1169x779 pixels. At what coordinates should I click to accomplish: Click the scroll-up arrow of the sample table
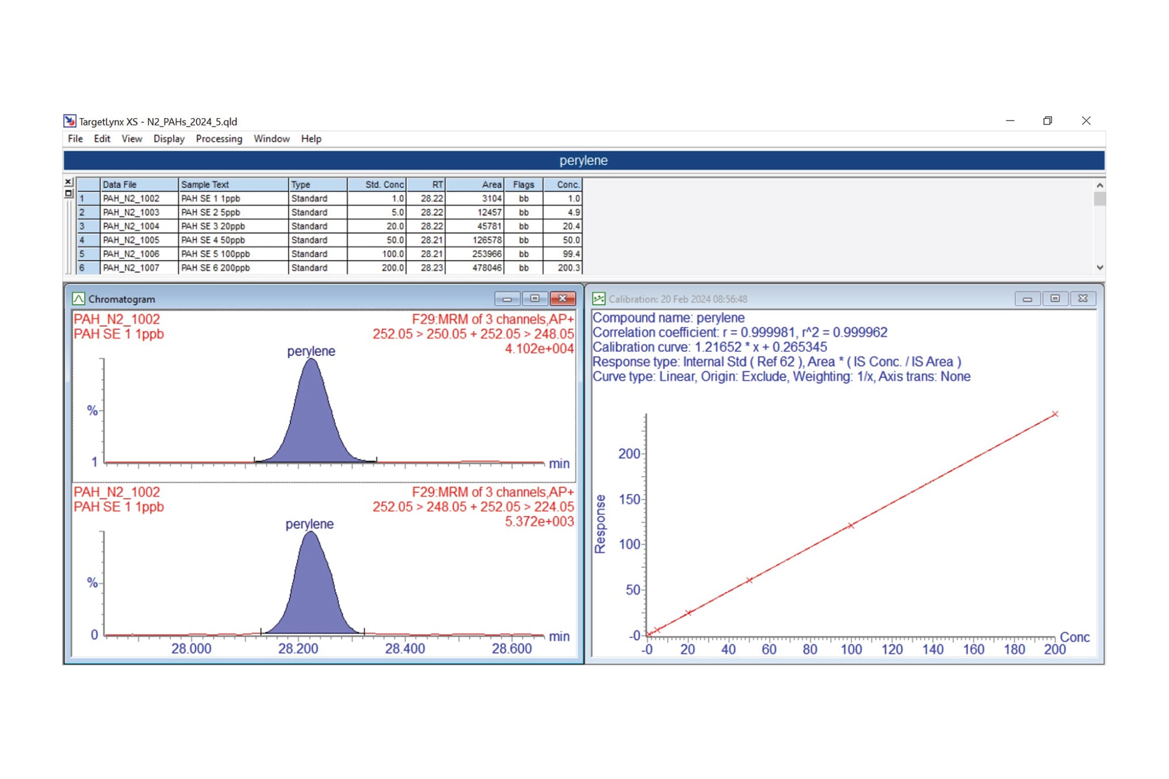point(1099,185)
